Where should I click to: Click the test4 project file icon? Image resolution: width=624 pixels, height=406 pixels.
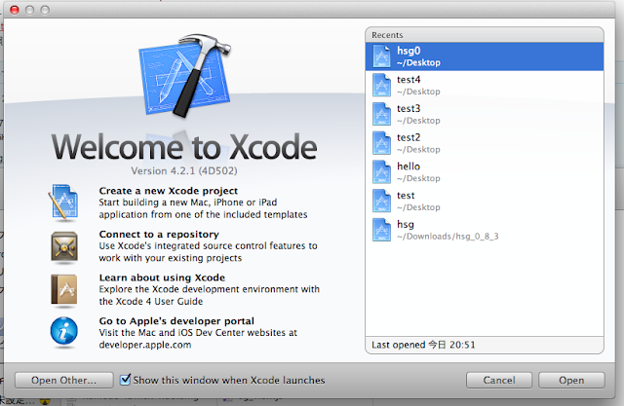[x=381, y=85]
